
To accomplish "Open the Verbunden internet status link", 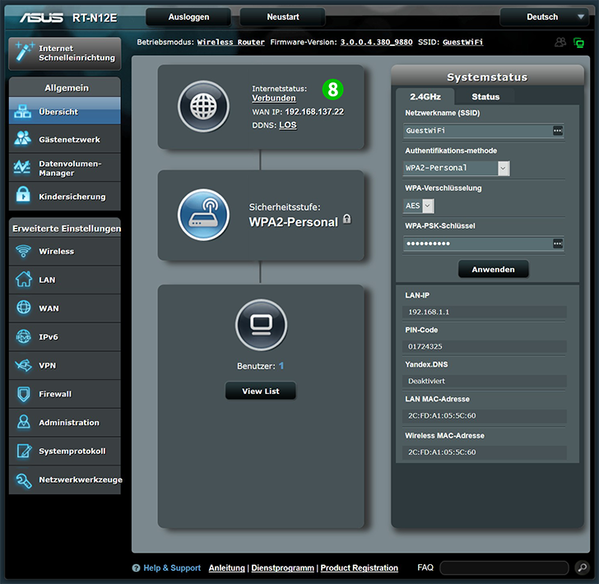I will coord(273,98).
